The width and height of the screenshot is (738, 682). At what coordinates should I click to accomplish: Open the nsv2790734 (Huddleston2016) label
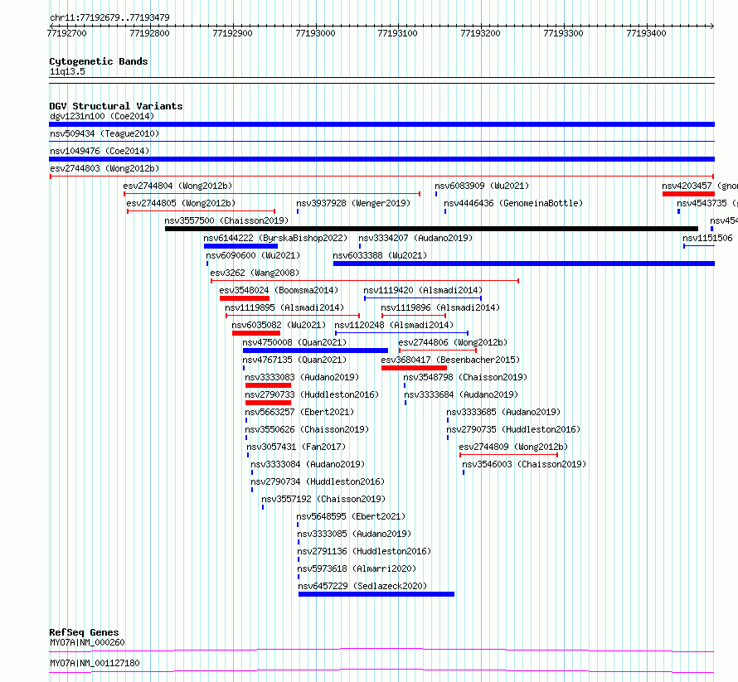click(318, 481)
